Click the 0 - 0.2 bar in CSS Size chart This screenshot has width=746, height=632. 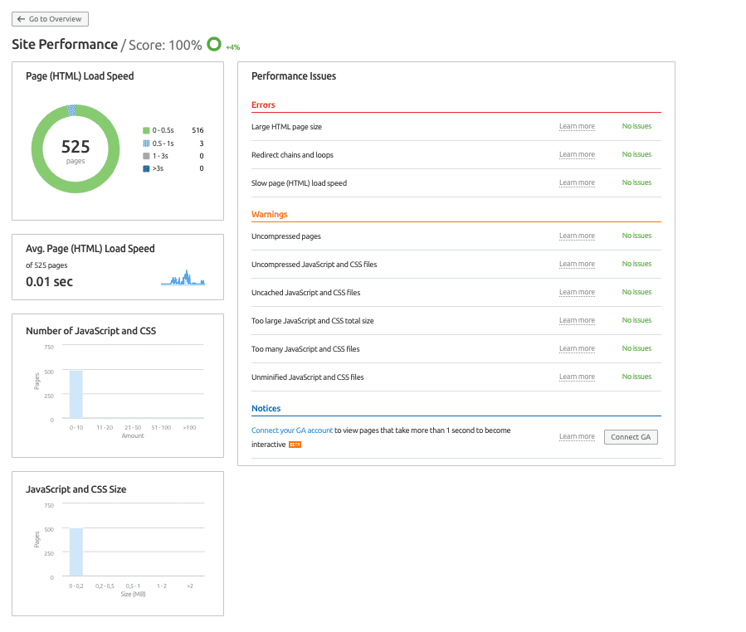click(x=76, y=552)
